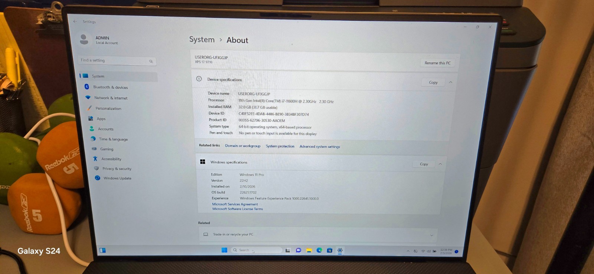Open the taskbar clock and date
Image resolution: width=594 pixels, height=274 pixels.
coord(446,251)
